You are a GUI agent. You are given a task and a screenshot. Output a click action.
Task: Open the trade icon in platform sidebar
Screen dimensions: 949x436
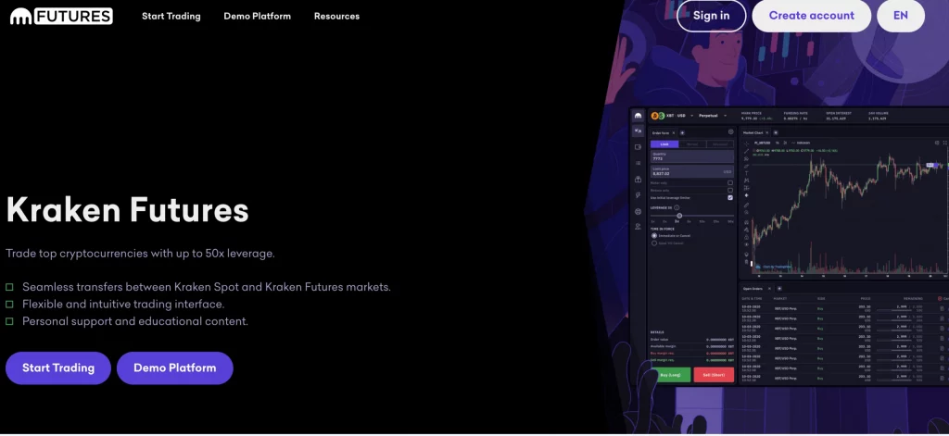click(638, 131)
